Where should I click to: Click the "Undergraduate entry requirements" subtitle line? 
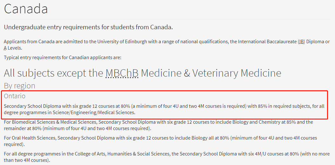(x=88, y=27)
